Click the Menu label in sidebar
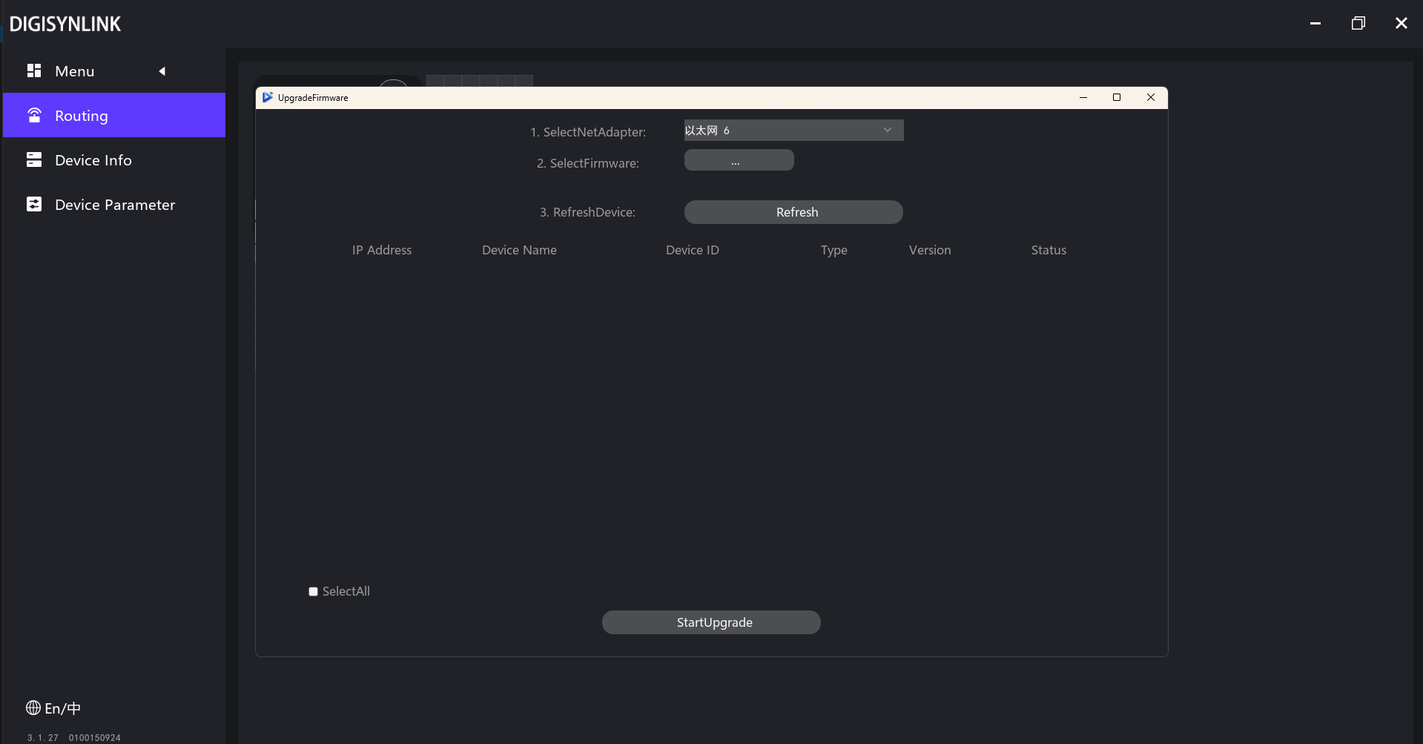The height and width of the screenshot is (744, 1423). point(75,71)
